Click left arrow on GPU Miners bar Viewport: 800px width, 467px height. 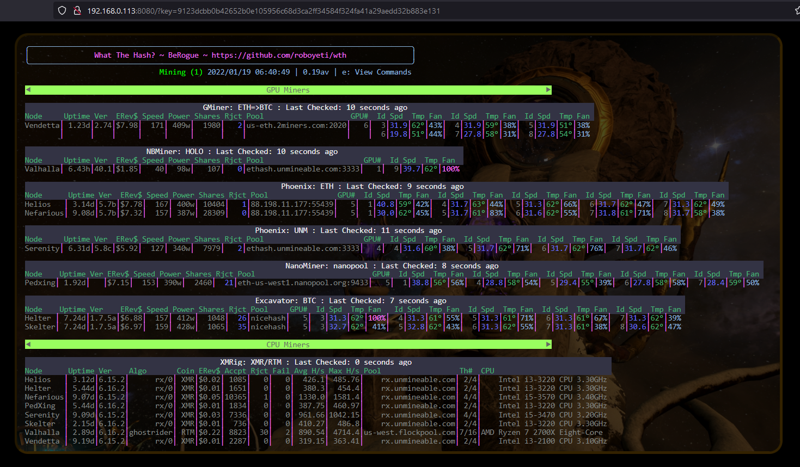click(28, 90)
